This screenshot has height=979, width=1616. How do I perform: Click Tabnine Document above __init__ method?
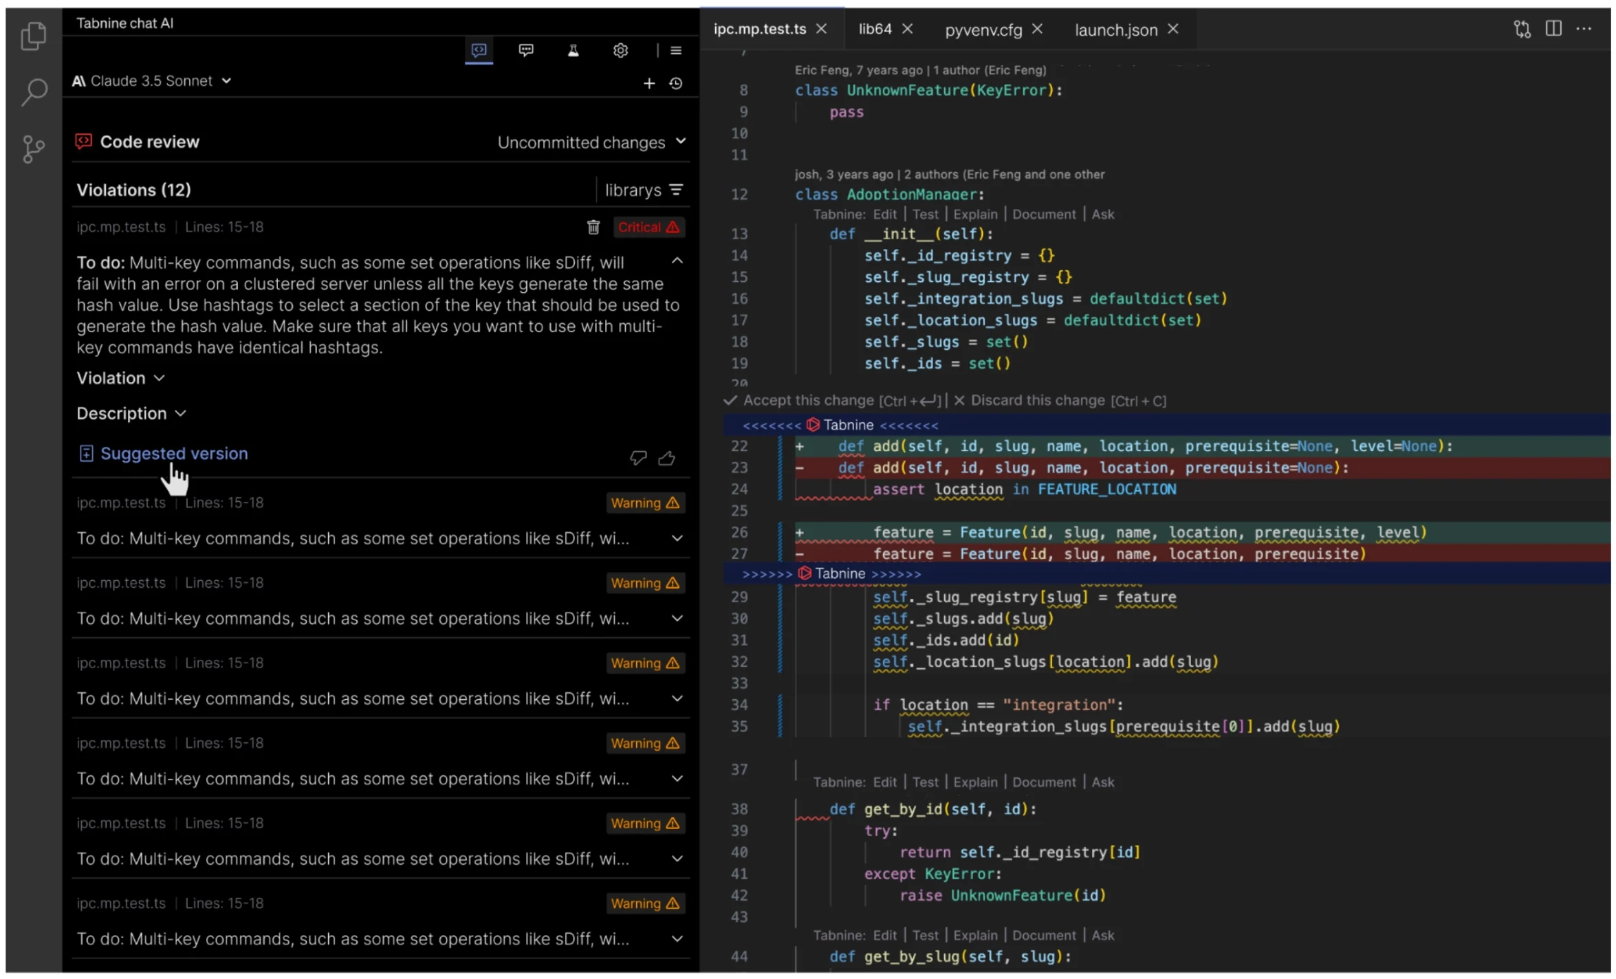(1044, 214)
